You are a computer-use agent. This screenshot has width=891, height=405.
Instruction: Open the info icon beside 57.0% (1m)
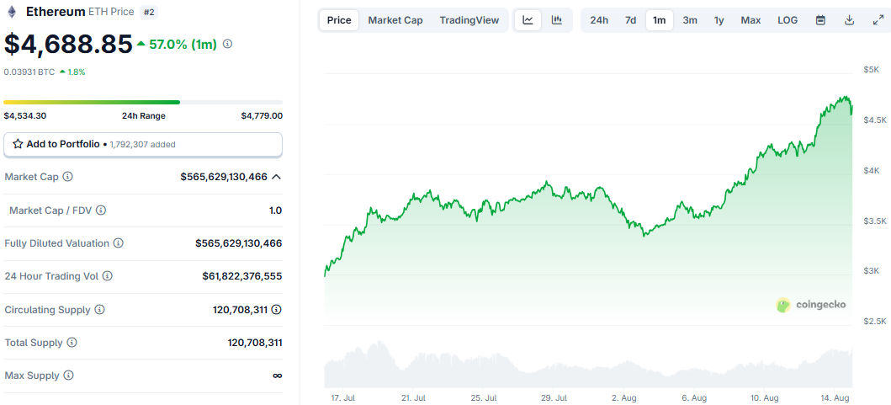[x=228, y=44]
